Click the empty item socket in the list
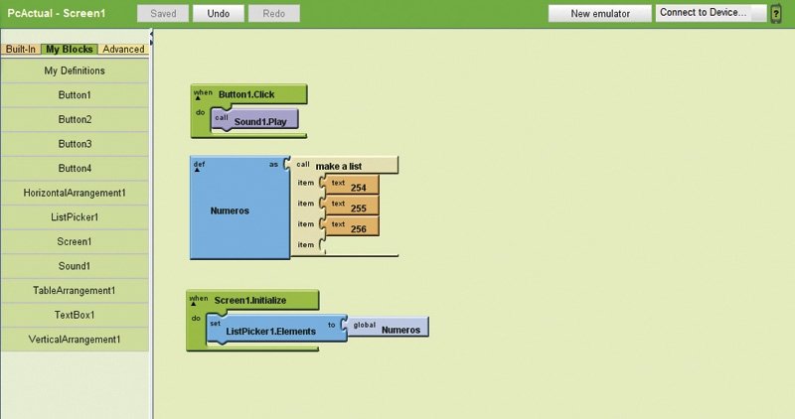 323,245
